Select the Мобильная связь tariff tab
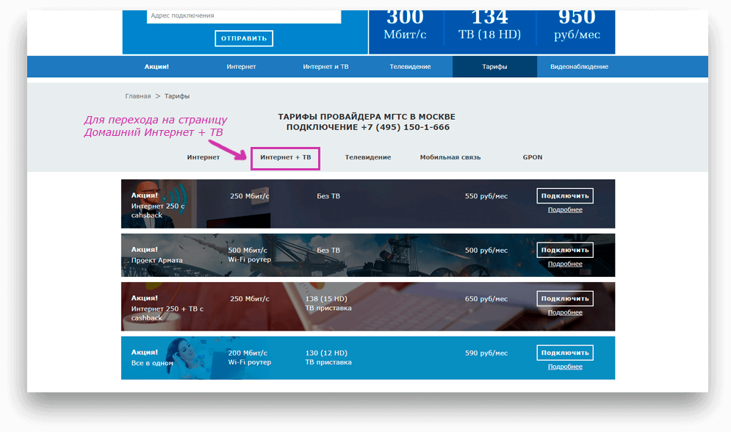Screen dimensions: 731x432 [450, 157]
